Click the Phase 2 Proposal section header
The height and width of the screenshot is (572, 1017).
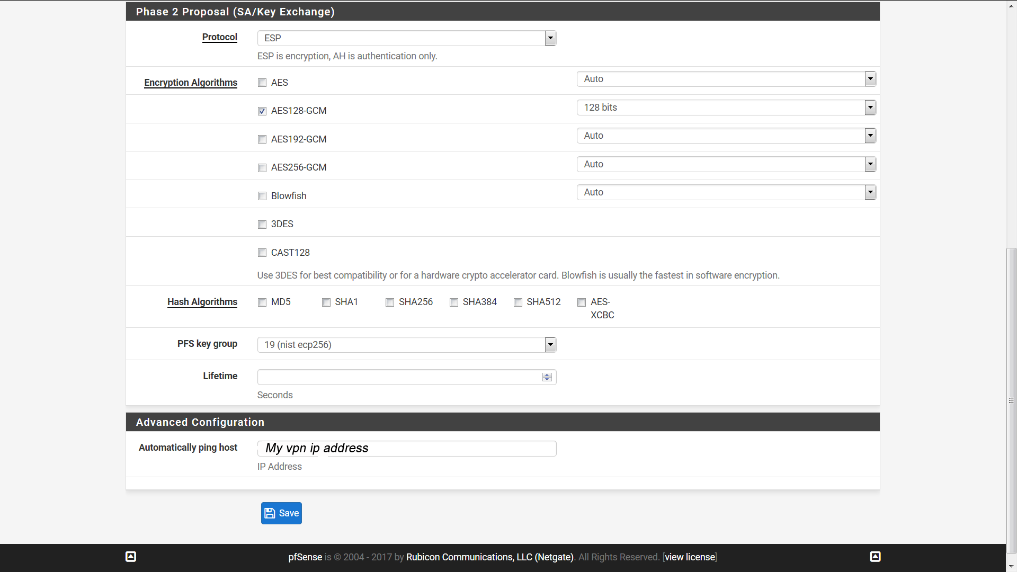(x=503, y=12)
